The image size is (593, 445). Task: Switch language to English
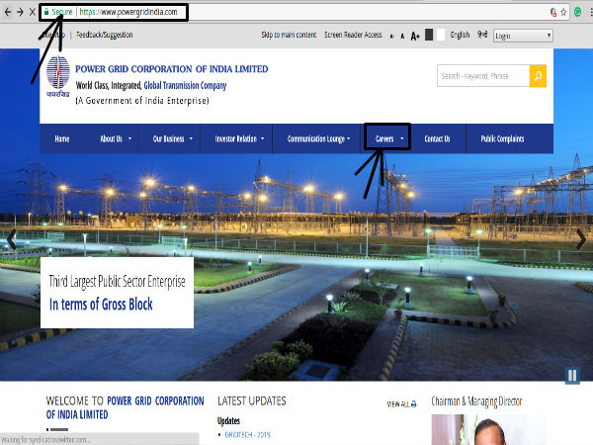[460, 35]
